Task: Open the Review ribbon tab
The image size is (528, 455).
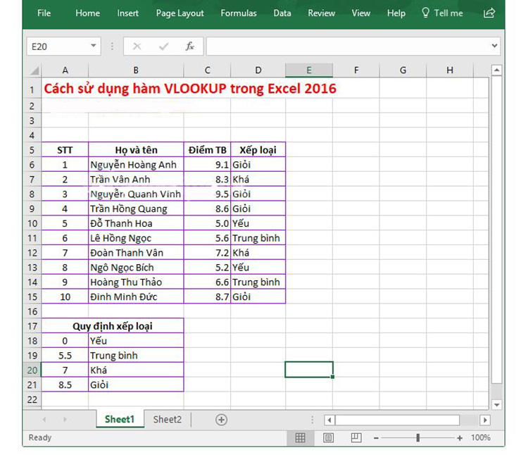Action: point(321,13)
